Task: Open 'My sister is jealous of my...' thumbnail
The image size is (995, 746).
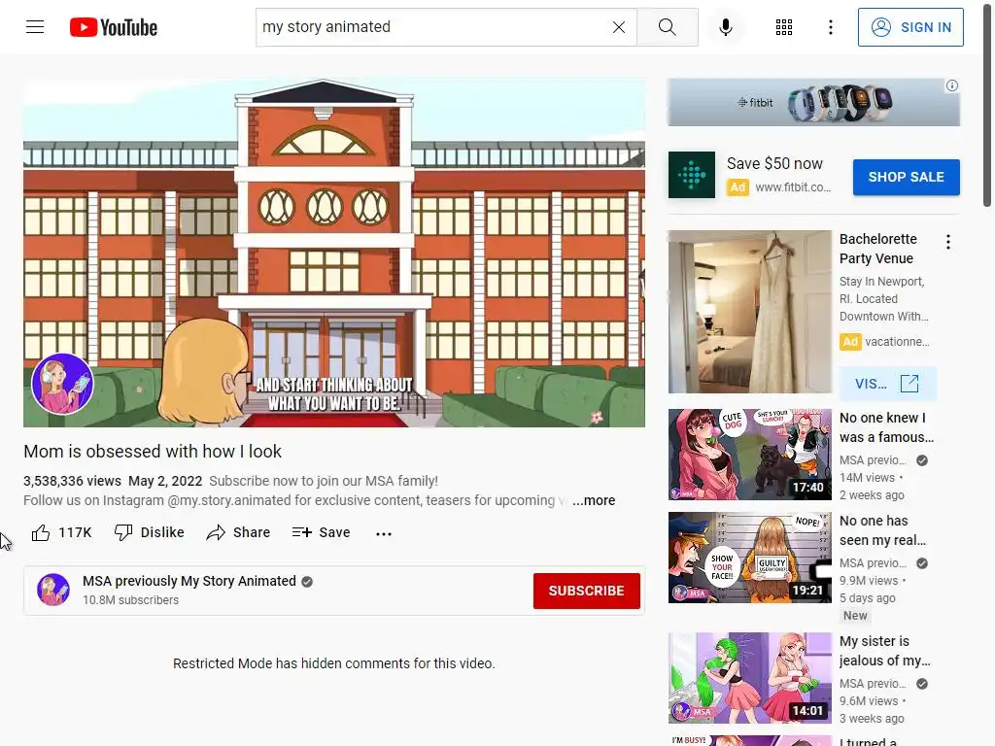Action: pos(750,677)
